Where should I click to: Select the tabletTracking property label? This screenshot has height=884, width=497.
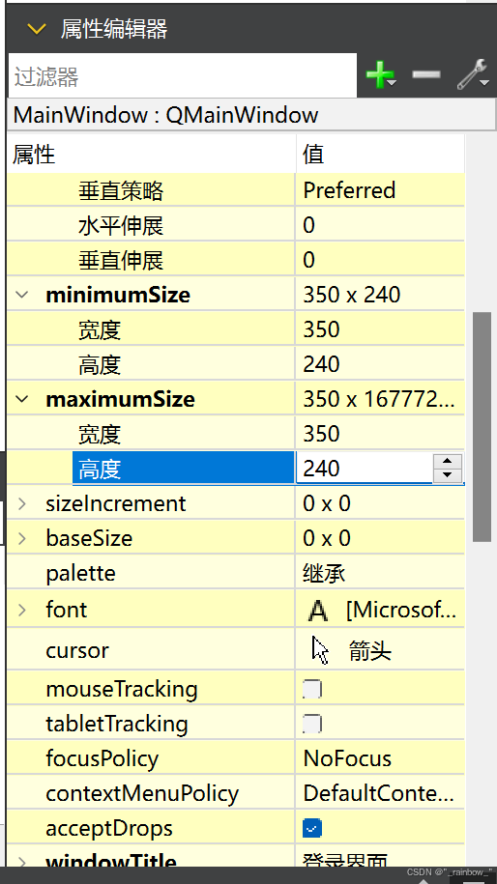coord(117,724)
